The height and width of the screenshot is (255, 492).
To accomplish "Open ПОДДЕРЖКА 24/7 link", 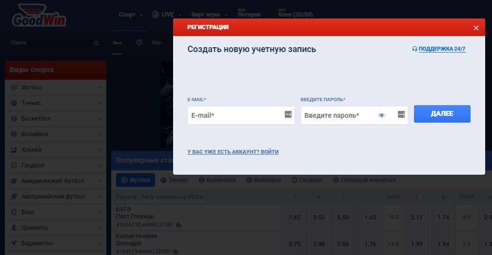I will tap(442, 49).
